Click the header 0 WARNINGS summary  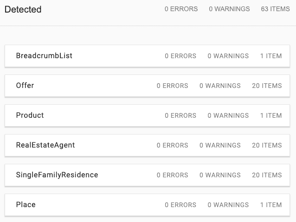(x=229, y=9)
